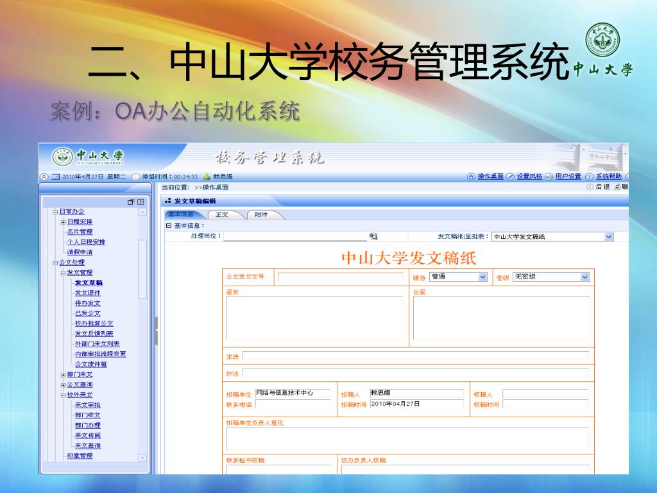
Task: Click the pencil icon beside 设置风格
Action: tap(510, 177)
